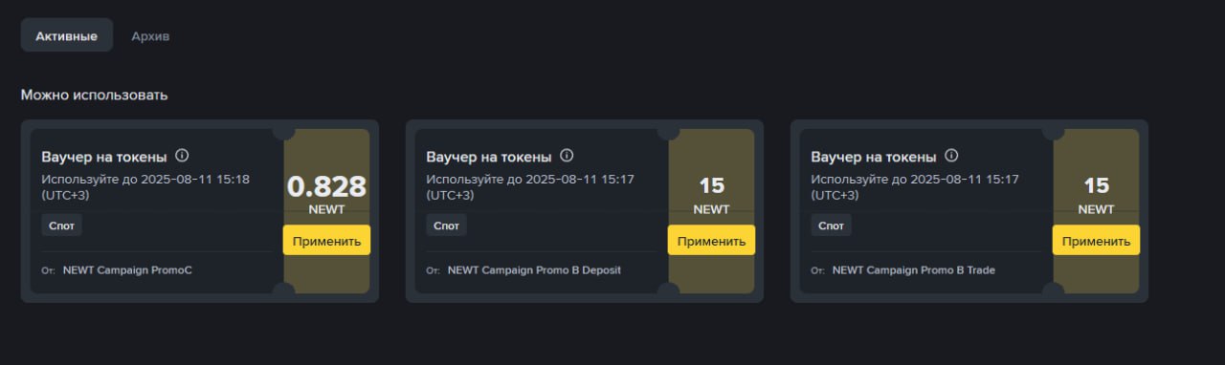
Task: Click NEWT Campaign Promo B Deposit label
Action: click(x=534, y=270)
